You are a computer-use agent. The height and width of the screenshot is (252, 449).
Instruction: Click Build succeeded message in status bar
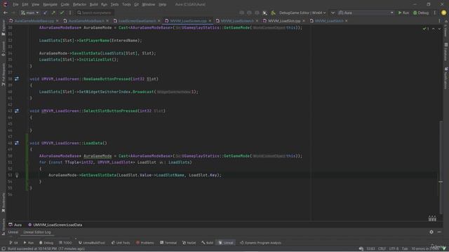coord(46,249)
